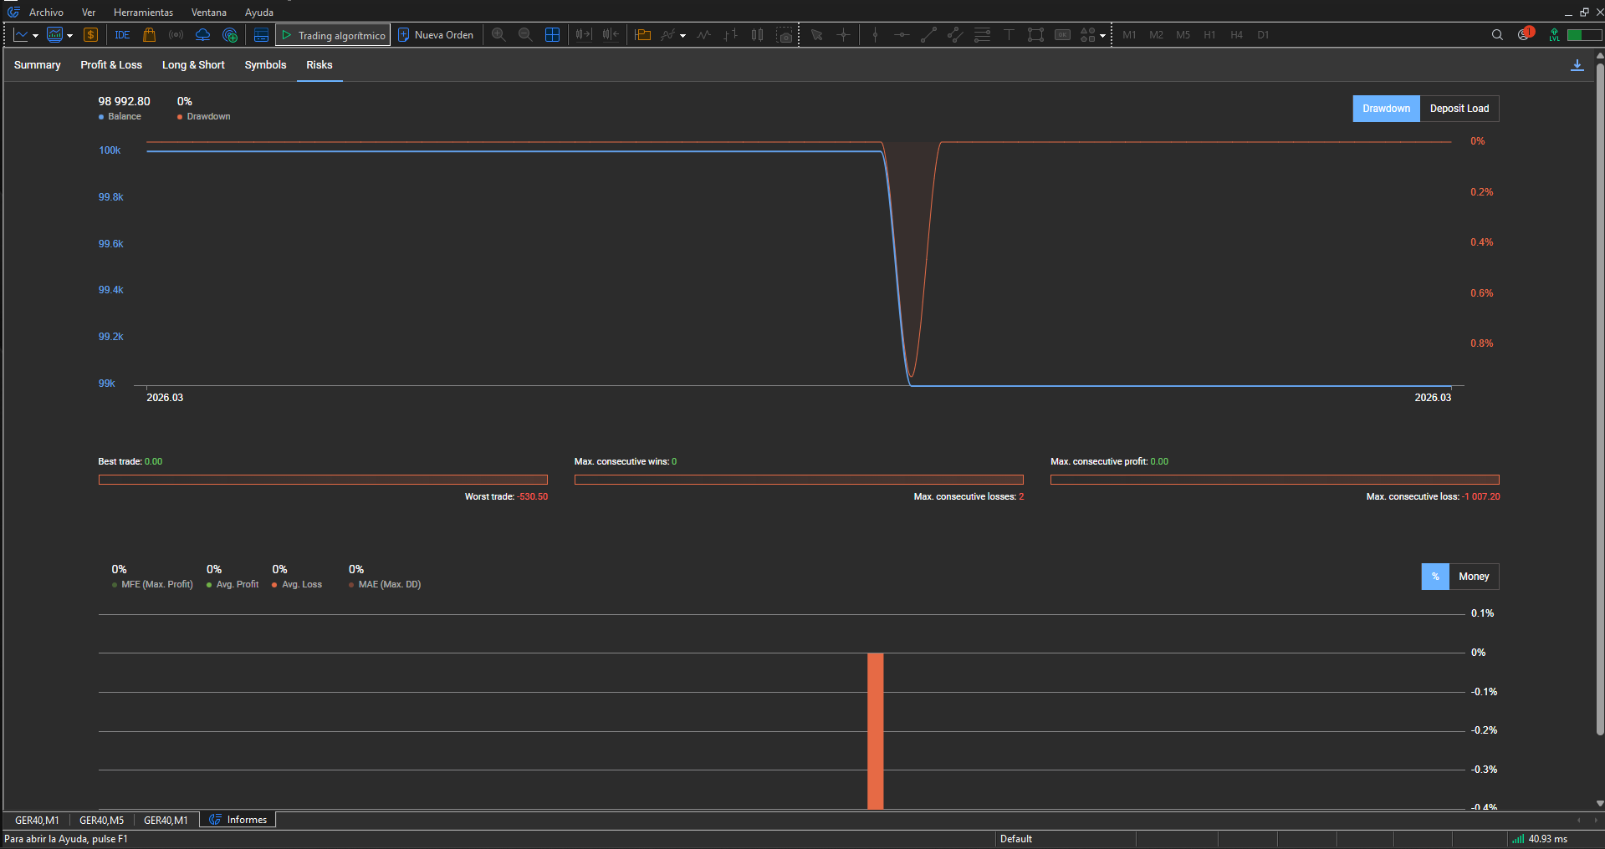The width and height of the screenshot is (1605, 849).
Task: Click the dollar sign symbols icon
Action: (90, 35)
